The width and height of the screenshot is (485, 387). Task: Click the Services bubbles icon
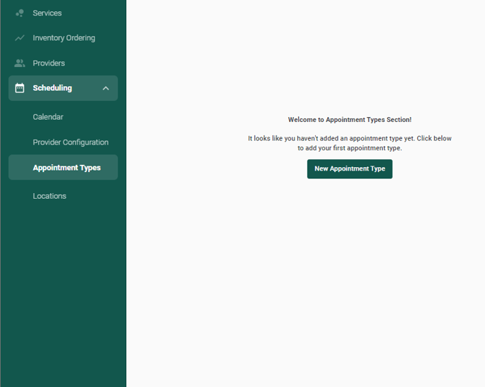pos(20,13)
